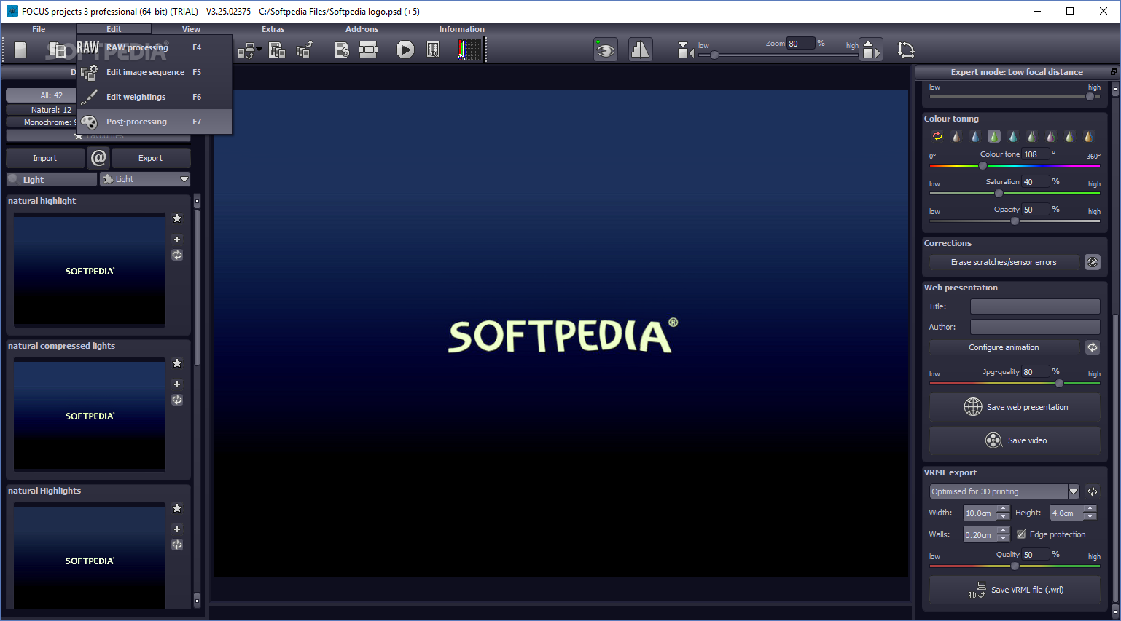Image resolution: width=1121 pixels, height=621 pixels.
Task: Click the Import presets button
Action: tap(44, 158)
